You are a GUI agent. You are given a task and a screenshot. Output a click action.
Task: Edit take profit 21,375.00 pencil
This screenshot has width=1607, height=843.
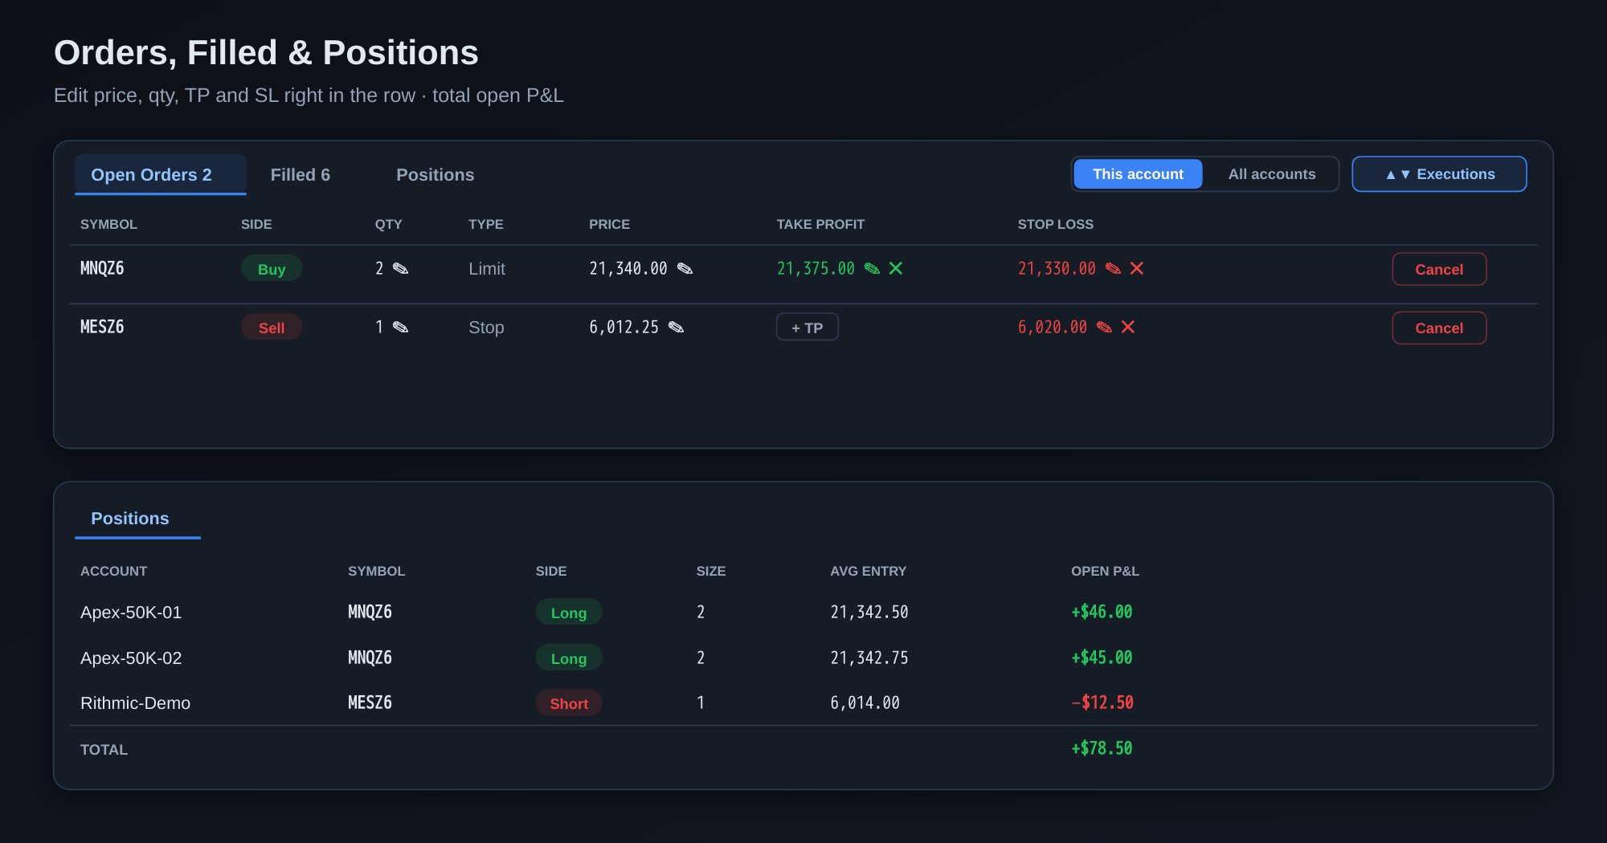[x=872, y=269]
